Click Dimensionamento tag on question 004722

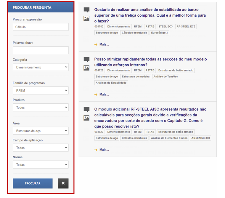point(118,71)
